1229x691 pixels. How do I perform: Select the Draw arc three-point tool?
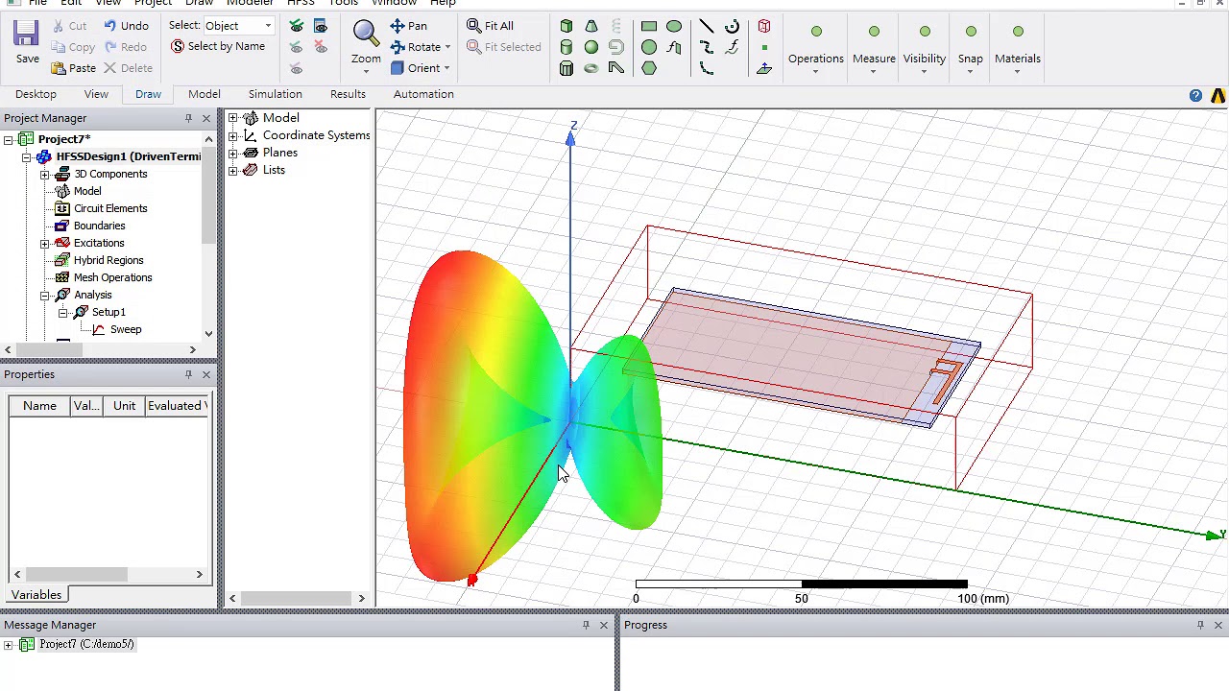[707, 68]
